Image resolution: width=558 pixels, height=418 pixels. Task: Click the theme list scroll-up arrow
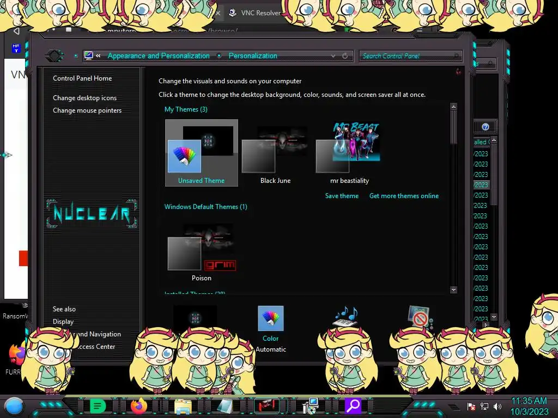(x=453, y=106)
